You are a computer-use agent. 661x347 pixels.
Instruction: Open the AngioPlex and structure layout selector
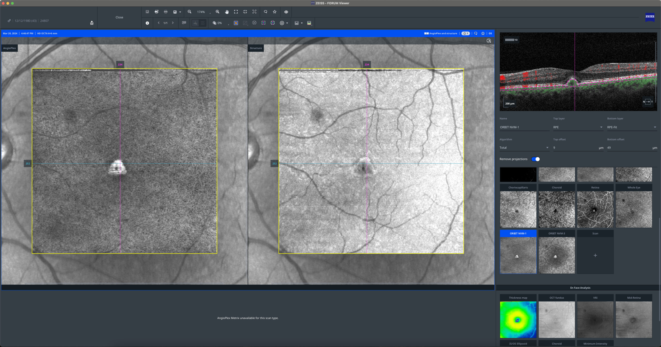pos(441,33)
